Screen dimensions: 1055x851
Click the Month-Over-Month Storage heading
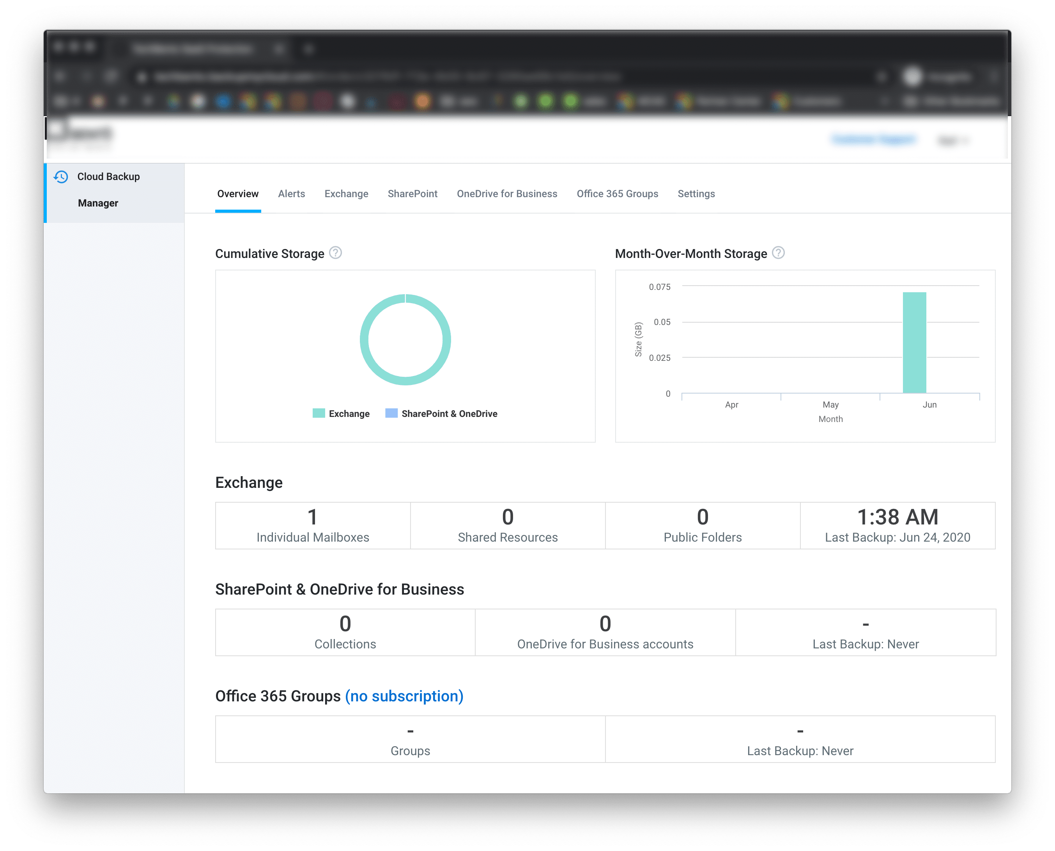691,254
